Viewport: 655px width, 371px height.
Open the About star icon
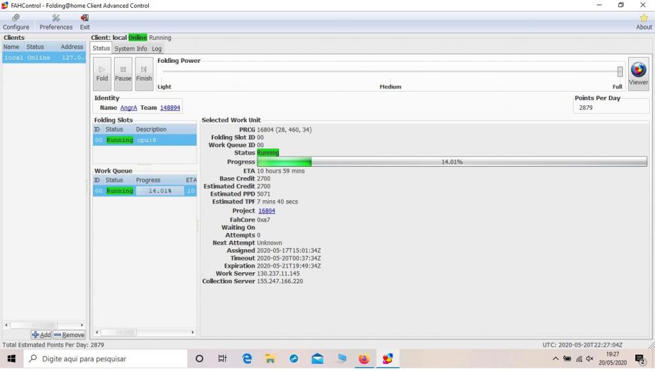point(644,22)
